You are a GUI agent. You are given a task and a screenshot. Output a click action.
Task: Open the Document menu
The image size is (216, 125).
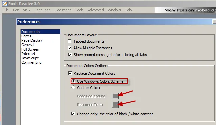63,10
